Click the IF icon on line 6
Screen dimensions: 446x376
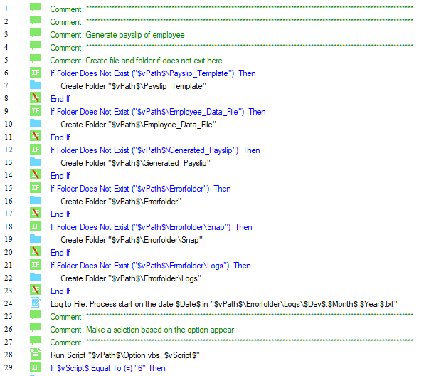click(x=36, y=73)
